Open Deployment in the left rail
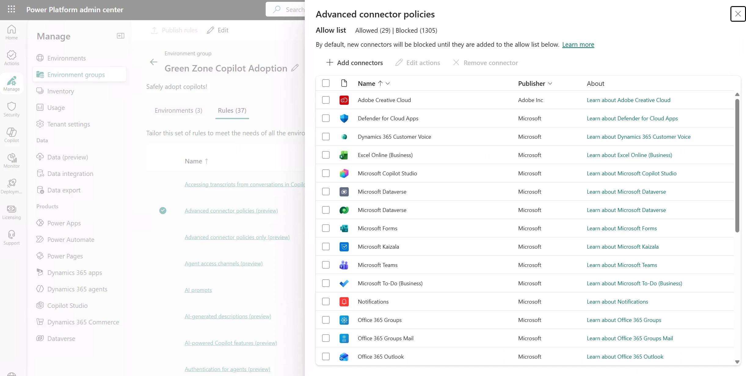This screenshot has width=746, height=376. [x=12, y=186]
